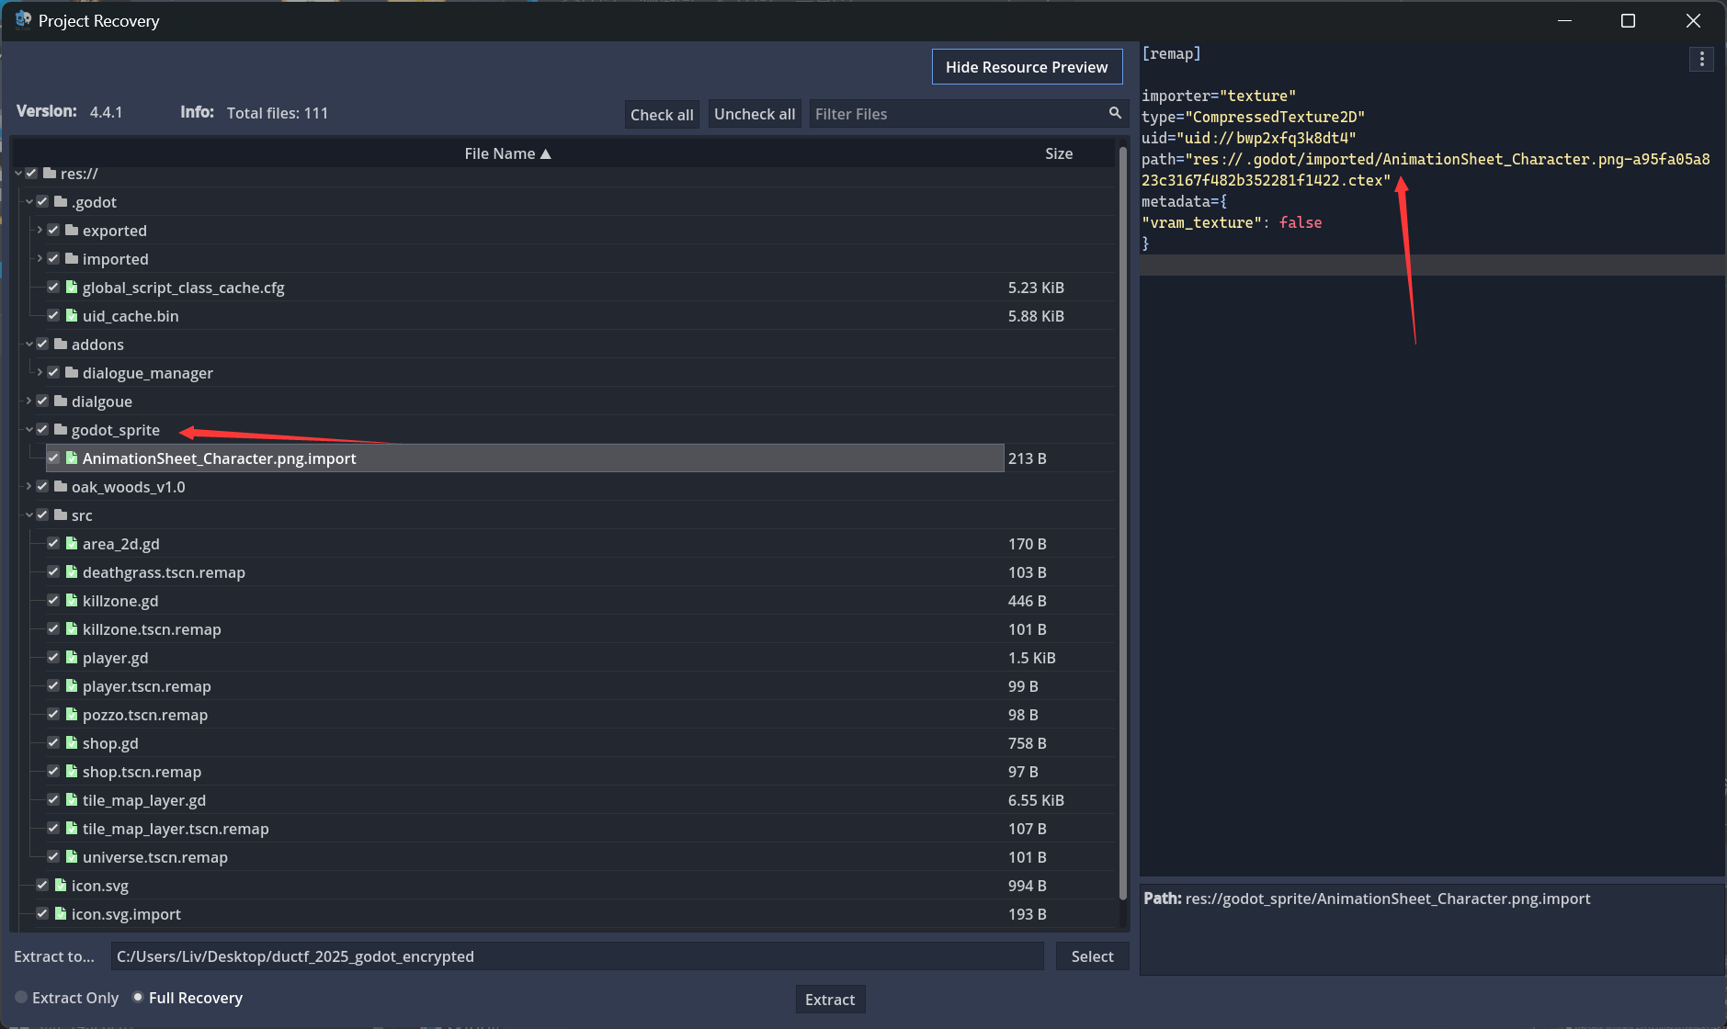Click Select to choose extract folder
1727x1029 pixels.
click(x=1092, y=956)
